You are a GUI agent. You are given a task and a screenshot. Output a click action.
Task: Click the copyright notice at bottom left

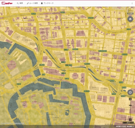coord(12,124)
